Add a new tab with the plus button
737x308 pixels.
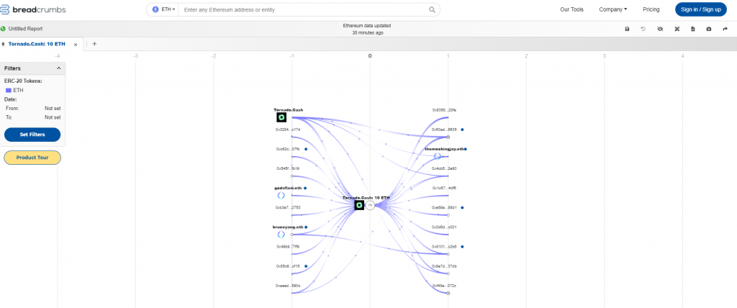(x=94, y=44)
